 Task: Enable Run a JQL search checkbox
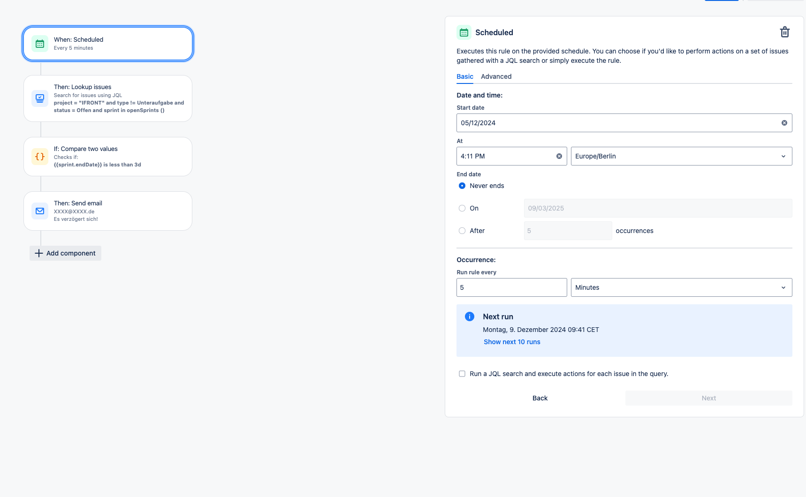click(462, 374)
